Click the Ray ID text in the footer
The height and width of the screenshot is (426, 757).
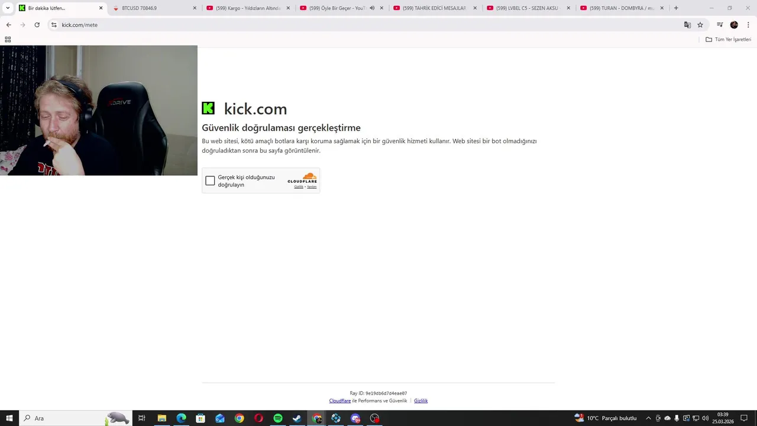point(378,393)
